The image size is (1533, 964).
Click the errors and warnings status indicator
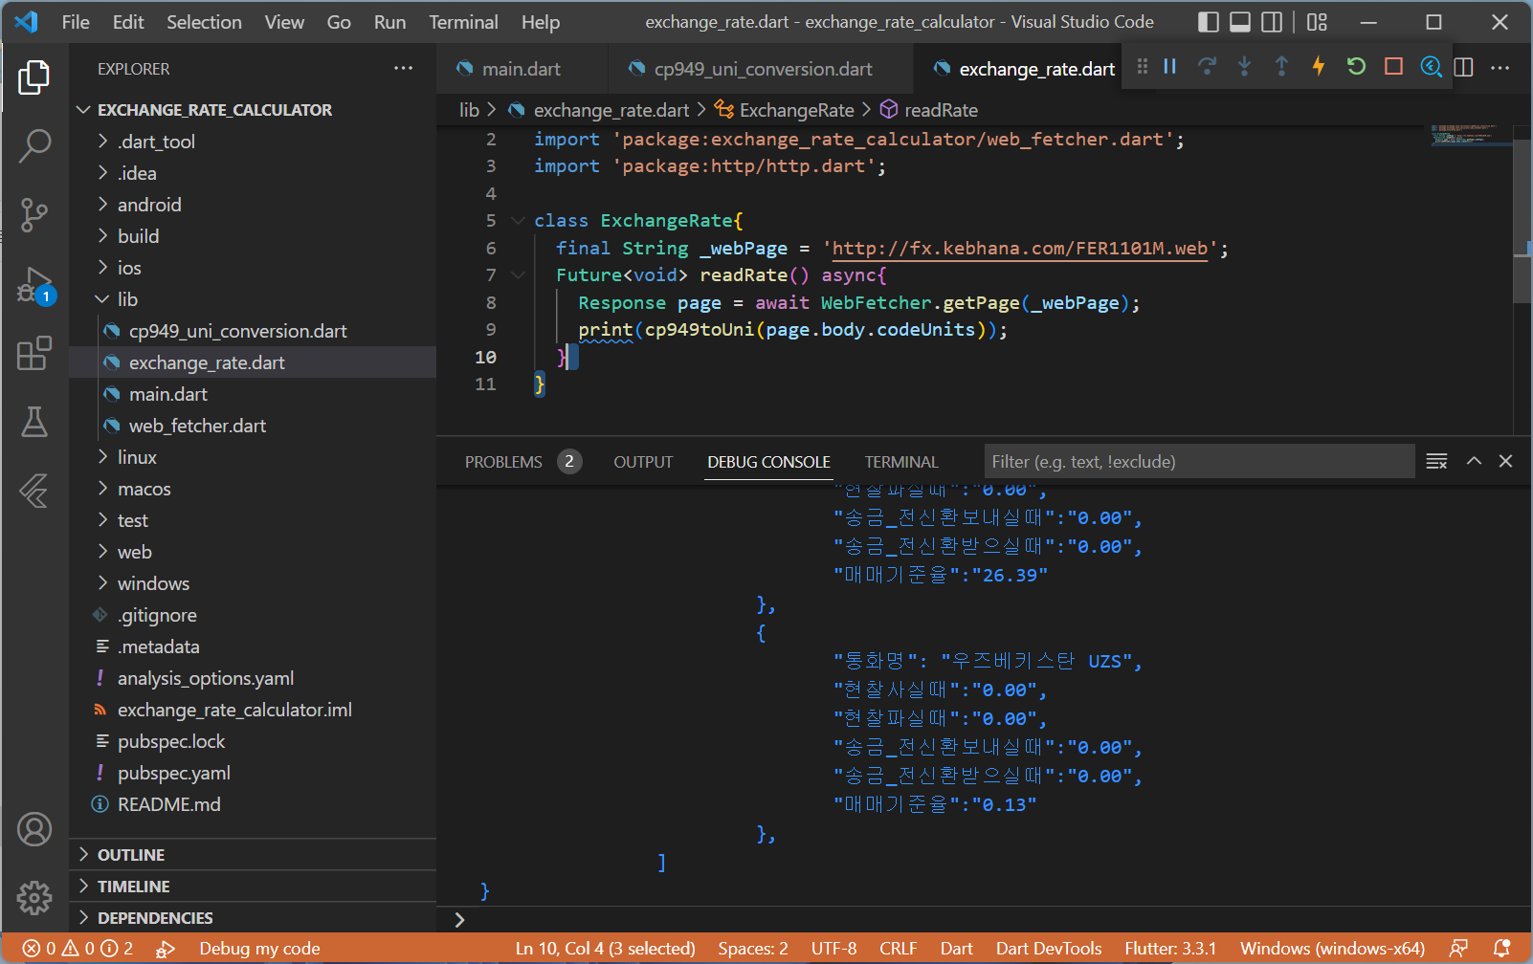[78, 949]
